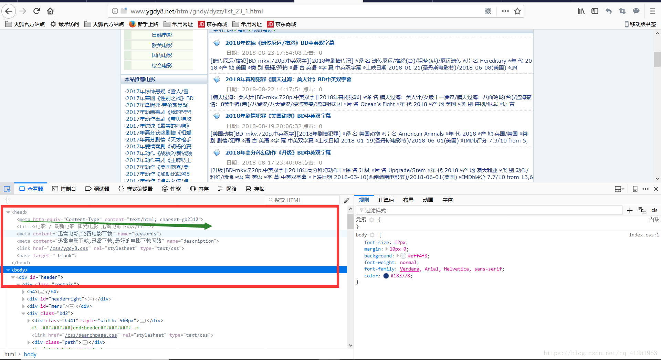This screenshot has height=360, width=661.
Task: Switch to the 查看器 inspector tab
Action: coord(31,189)
